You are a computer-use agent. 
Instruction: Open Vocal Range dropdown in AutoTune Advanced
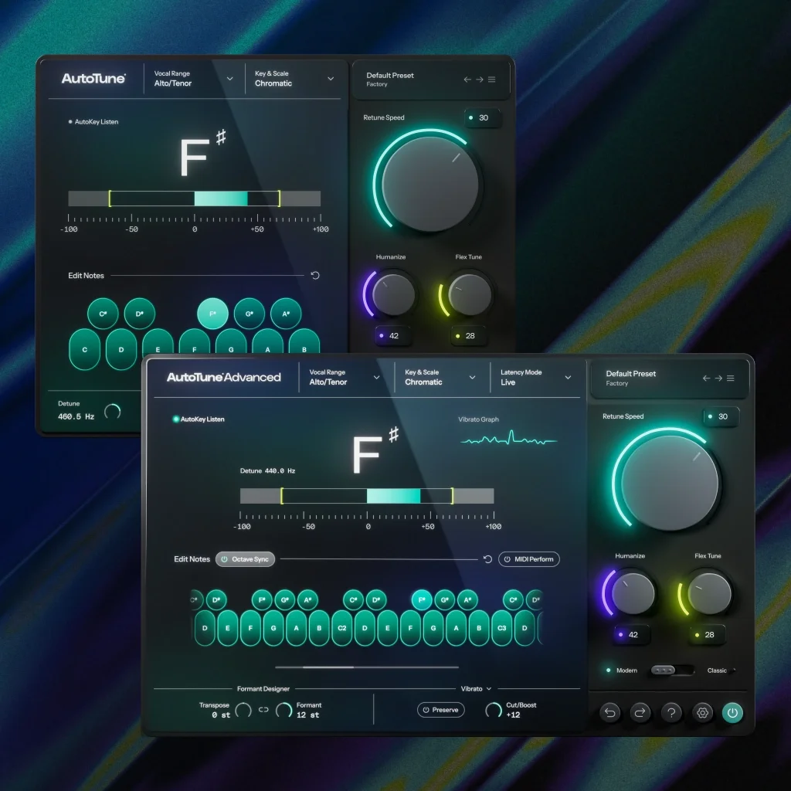(345, 377)
